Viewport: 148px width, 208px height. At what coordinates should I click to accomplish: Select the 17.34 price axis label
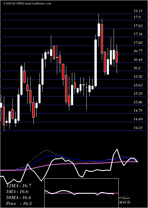coord(138,34)
